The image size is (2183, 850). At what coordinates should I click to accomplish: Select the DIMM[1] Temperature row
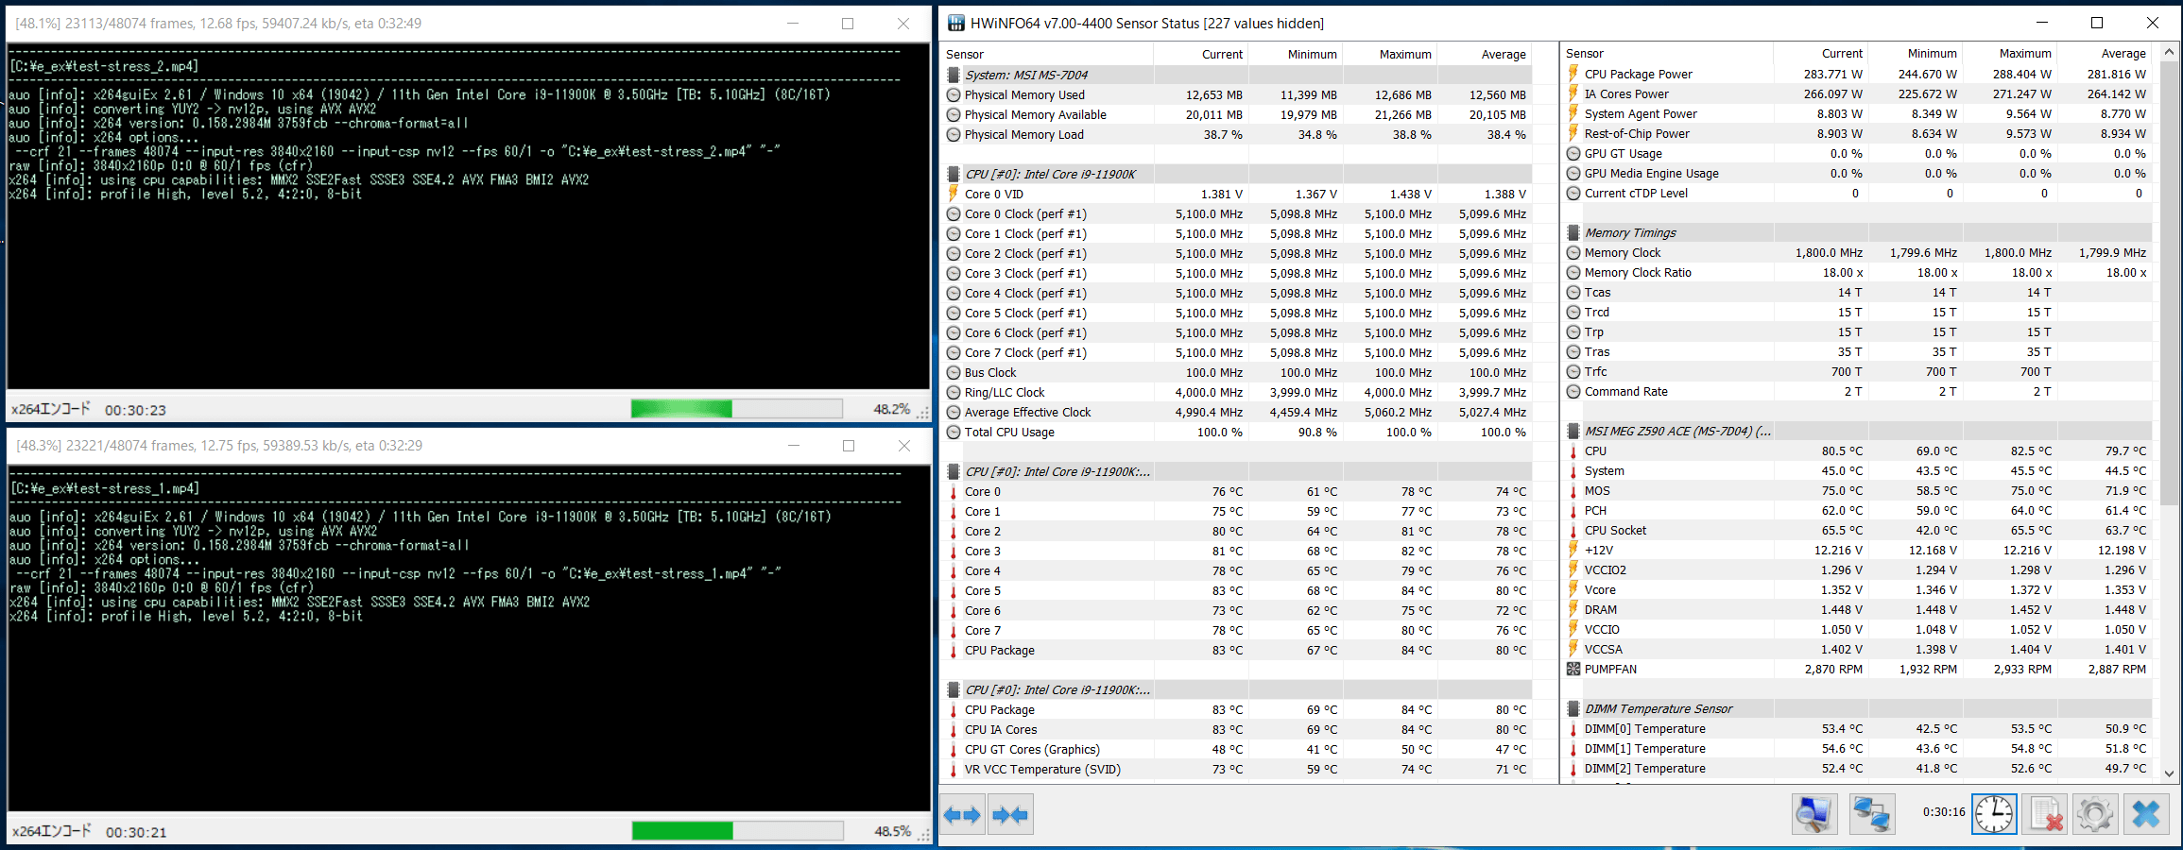(x=1857, y=748)
